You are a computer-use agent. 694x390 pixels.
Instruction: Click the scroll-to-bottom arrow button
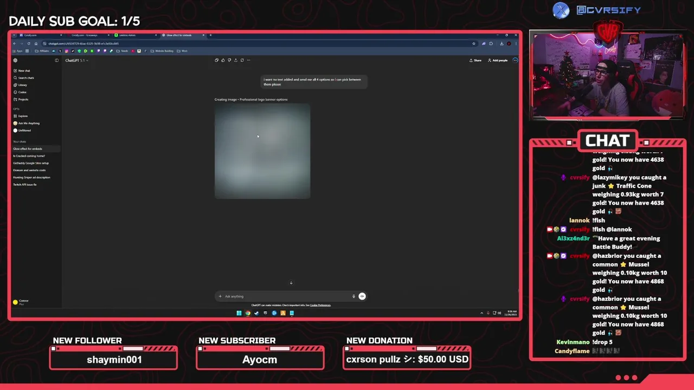coord(291,283)
